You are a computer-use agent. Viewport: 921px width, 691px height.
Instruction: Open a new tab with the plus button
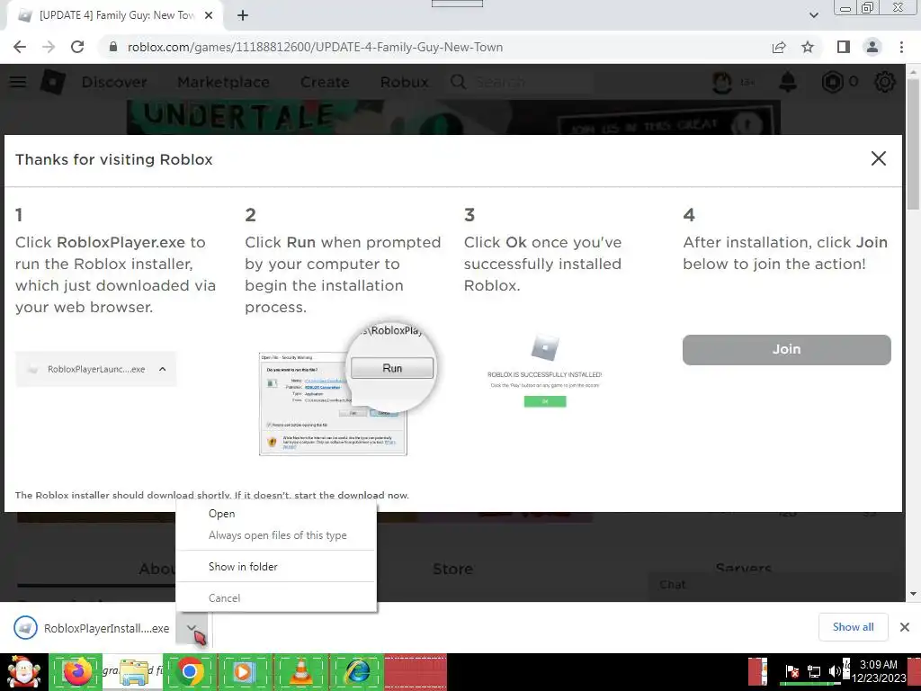point(243,16)
